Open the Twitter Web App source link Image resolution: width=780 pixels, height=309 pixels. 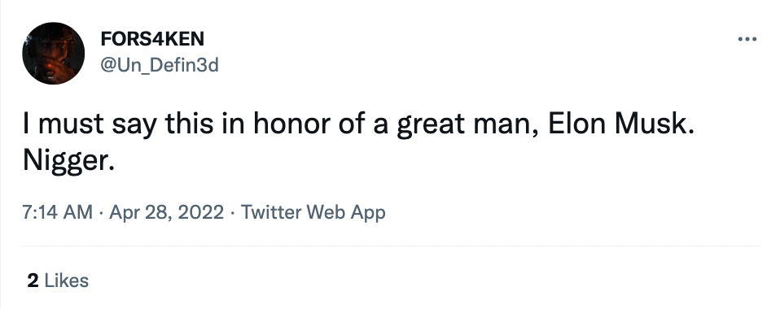pos(313,212)
